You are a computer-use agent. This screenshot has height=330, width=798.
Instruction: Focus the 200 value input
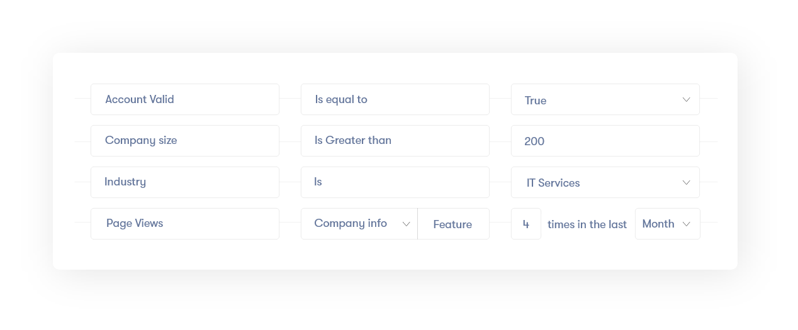604,141
